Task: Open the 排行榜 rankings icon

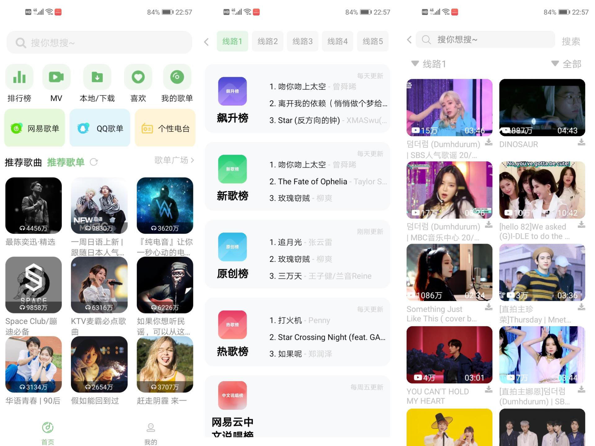Action: [19, 77]
